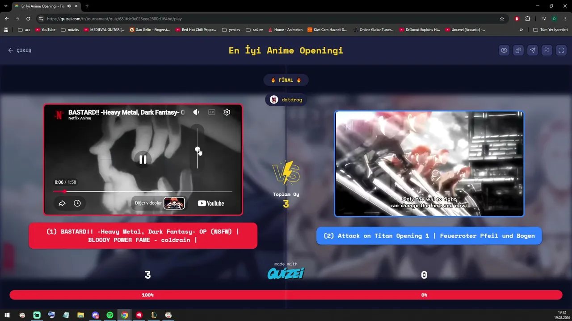Open the taskbar clock and date
Screen dimensions: 572x321
562,315
